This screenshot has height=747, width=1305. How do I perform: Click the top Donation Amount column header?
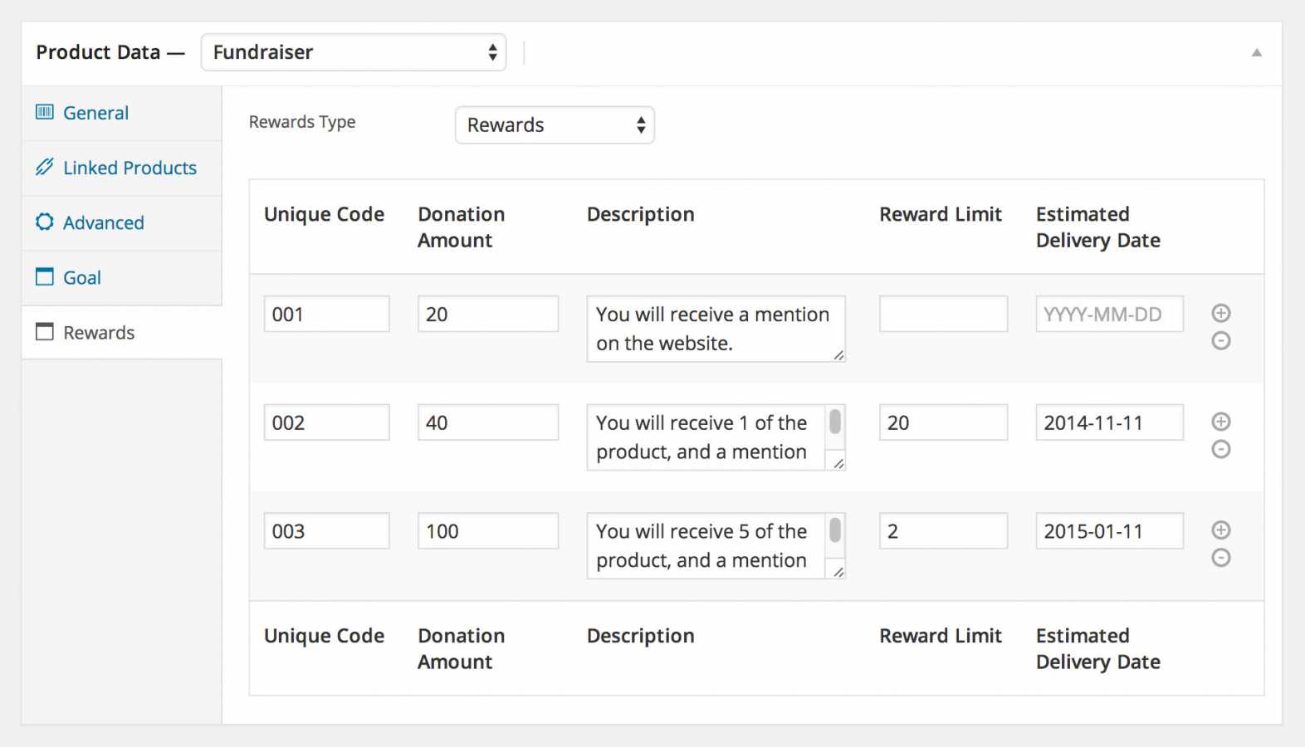462,227
